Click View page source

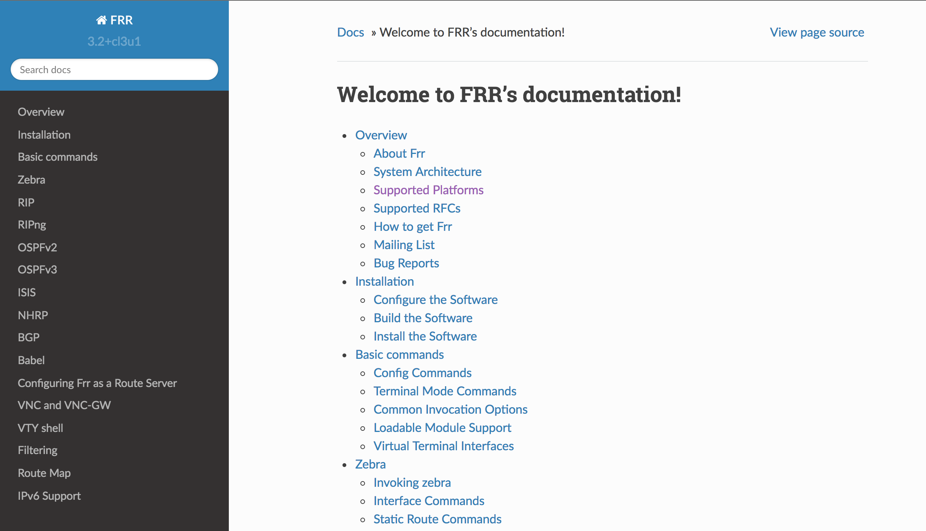click(x=817, y=32)
